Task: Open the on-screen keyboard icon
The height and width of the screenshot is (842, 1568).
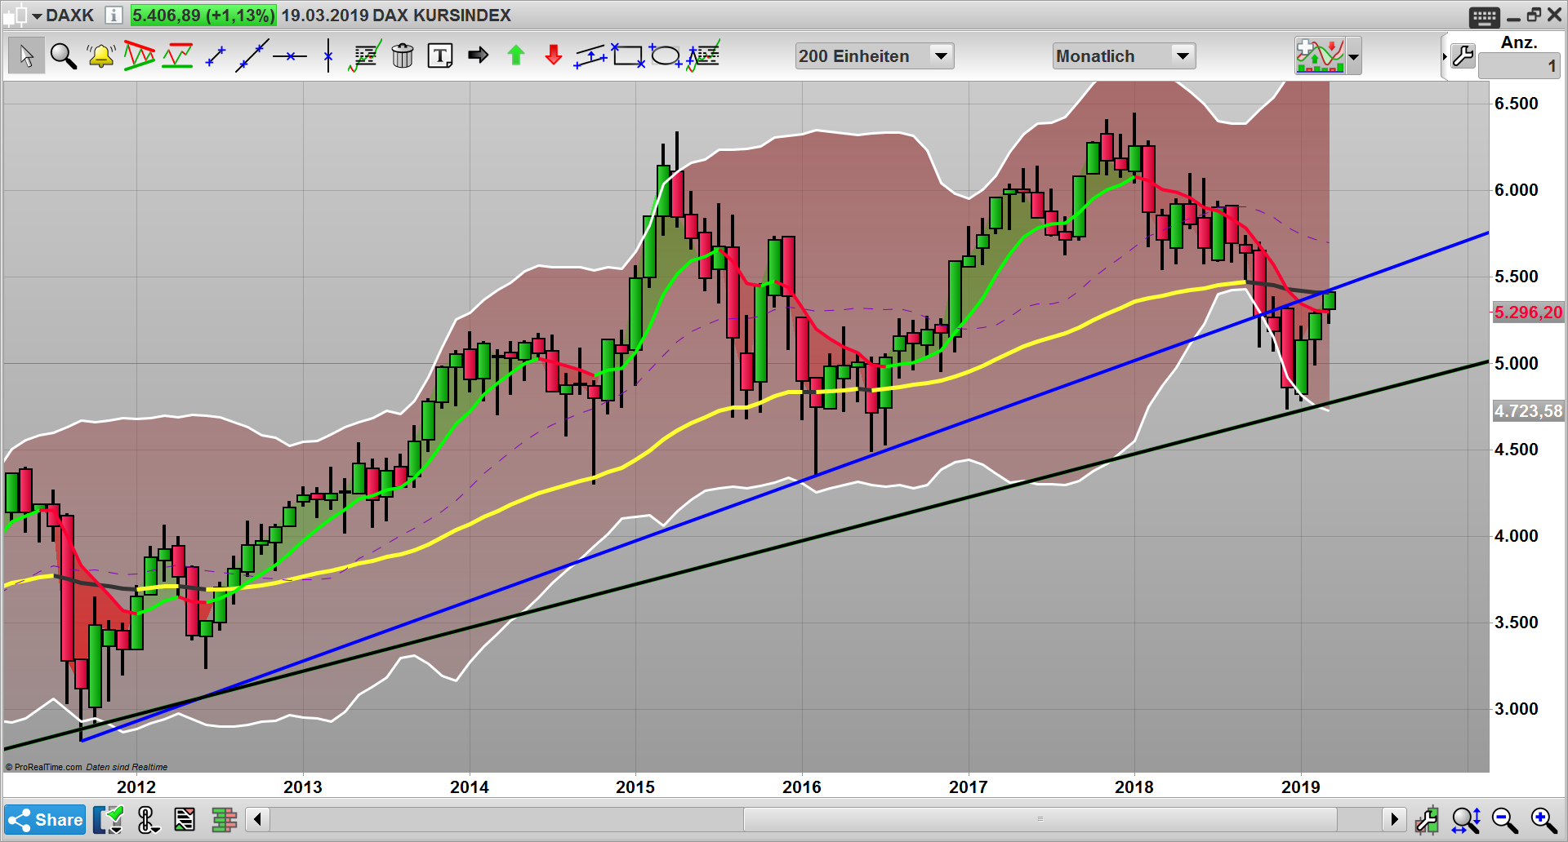Action: tap(1484, 16)
